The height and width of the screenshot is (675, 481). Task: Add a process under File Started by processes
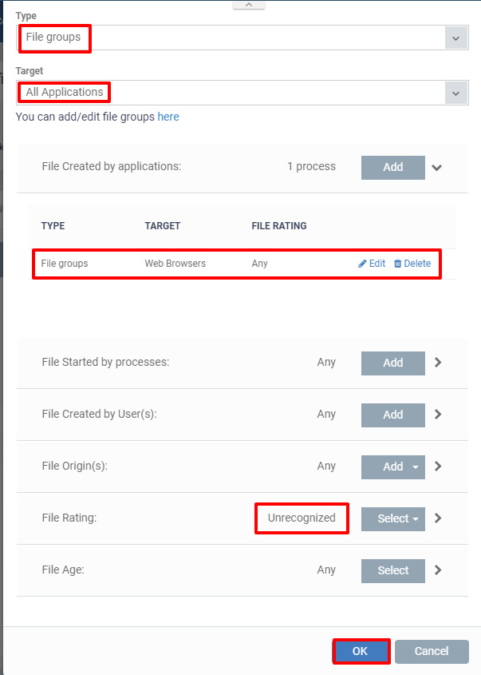click(393, 363)
